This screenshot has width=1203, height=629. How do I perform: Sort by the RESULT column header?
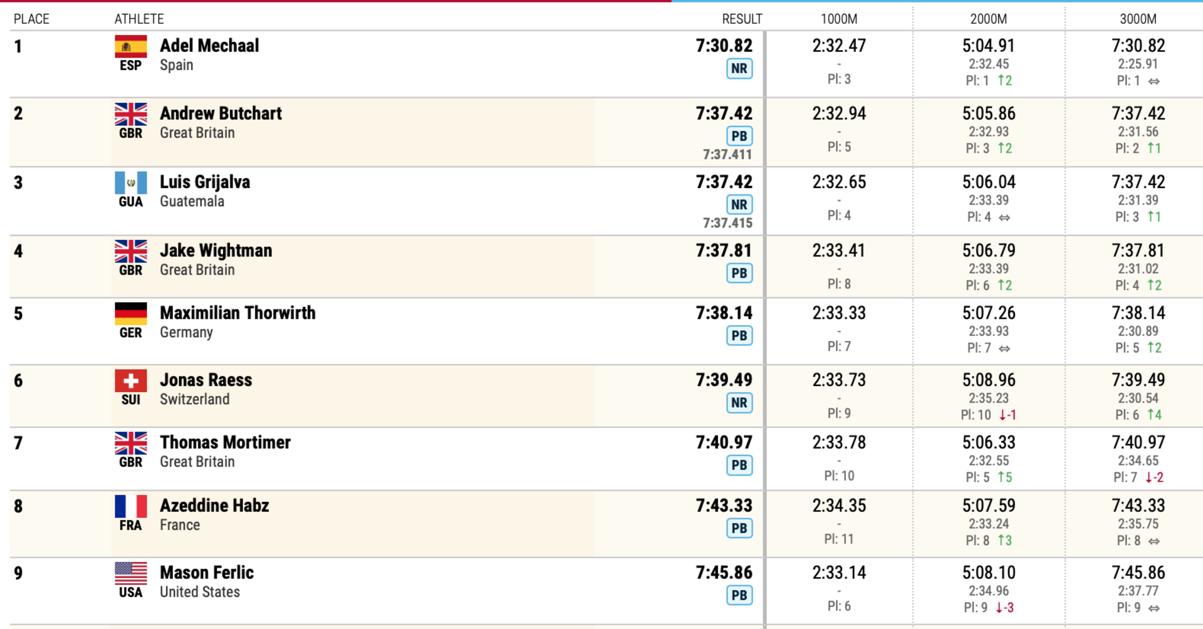pyautogui.click(x=742, y=19)
